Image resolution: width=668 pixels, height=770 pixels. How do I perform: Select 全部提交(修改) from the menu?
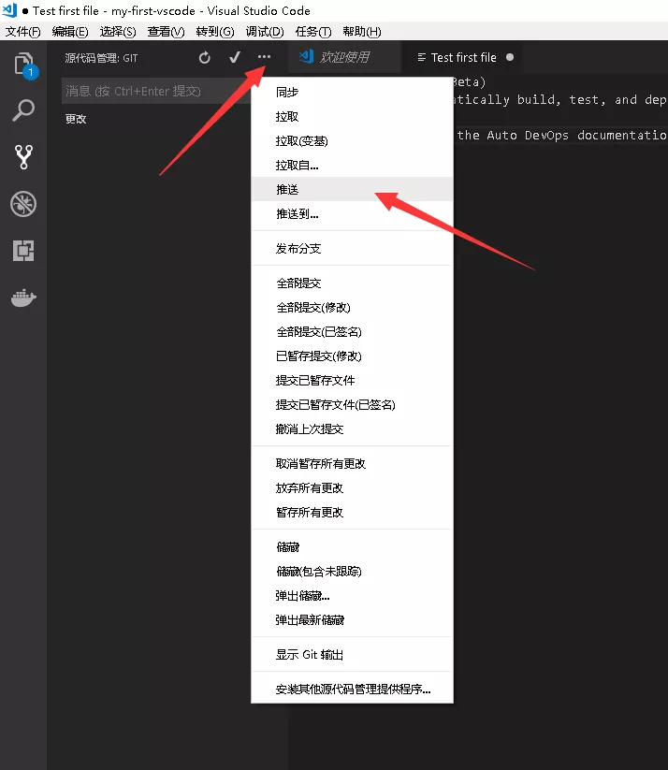point(352,308)
